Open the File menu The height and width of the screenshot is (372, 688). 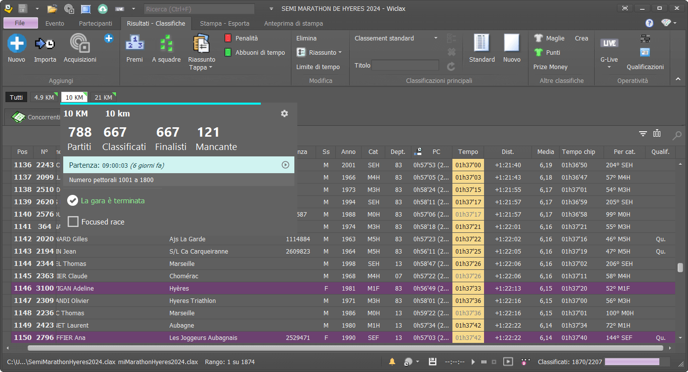click(x=20, y=23)
